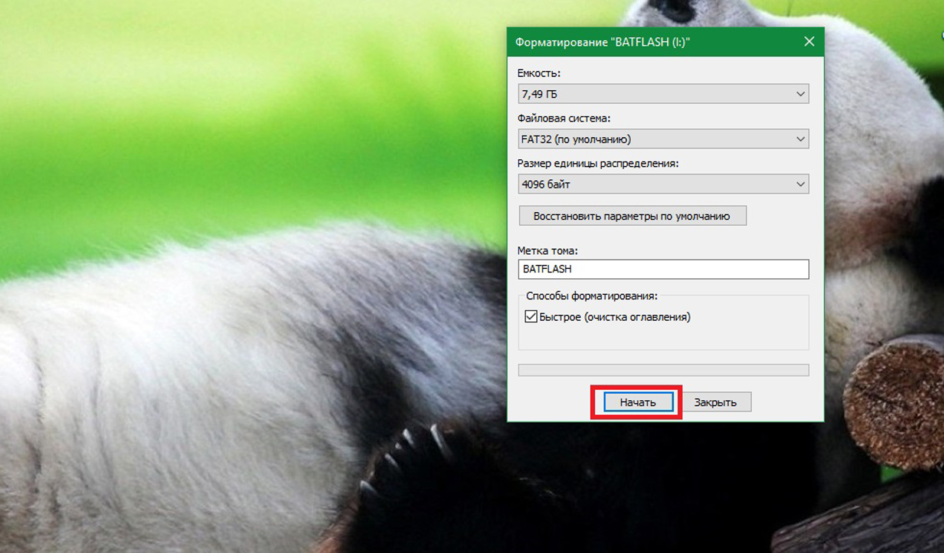Restore defaults via Восстановить параметры по умолчанию
Viewport: 944px width, 553px height.
coord(632,216)
